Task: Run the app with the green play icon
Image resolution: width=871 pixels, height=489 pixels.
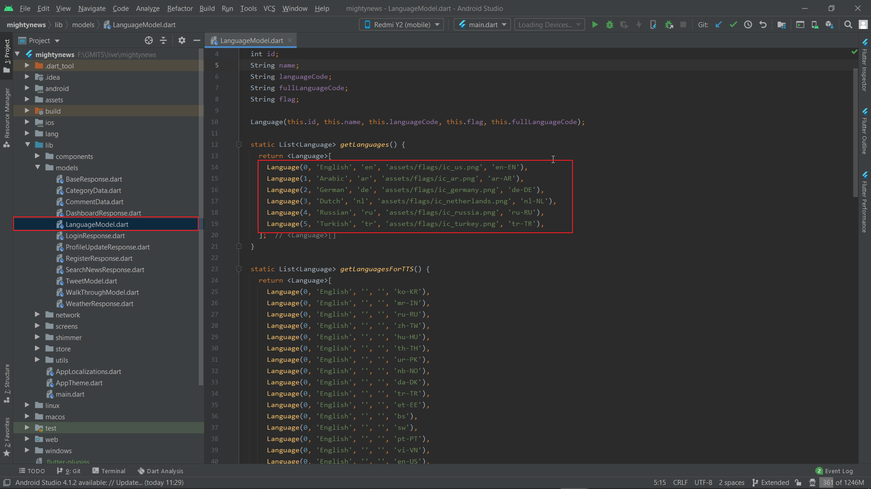Action: pos(595,25)
